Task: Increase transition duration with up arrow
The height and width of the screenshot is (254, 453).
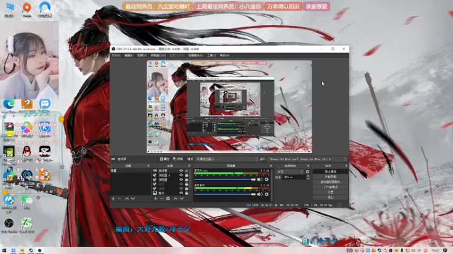Action: (308, 176)
